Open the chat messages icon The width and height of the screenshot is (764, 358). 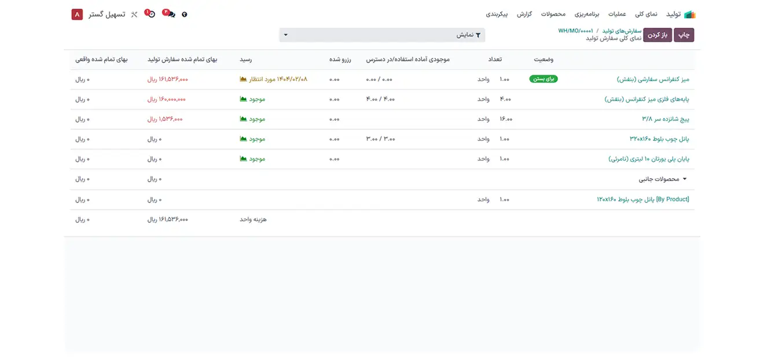coord(169,14)
